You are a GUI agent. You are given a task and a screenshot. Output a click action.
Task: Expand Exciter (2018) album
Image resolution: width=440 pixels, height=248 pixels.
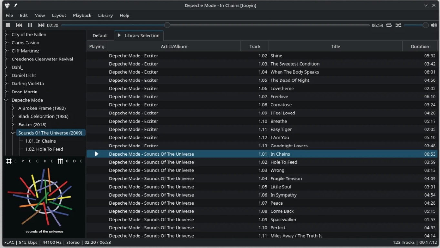click(x=13, y=124)
